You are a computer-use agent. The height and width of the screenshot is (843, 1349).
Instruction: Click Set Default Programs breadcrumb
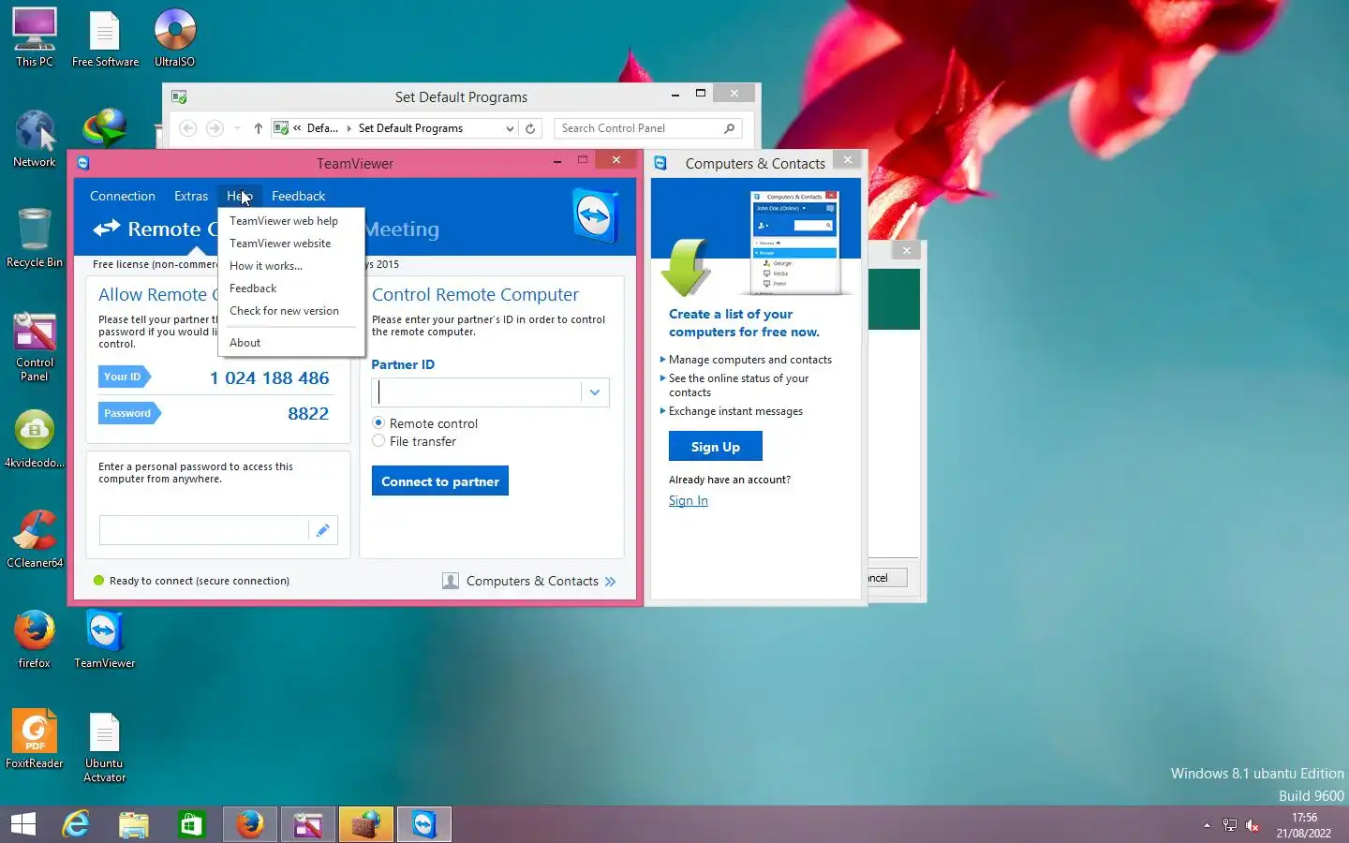tap(410, 128)
